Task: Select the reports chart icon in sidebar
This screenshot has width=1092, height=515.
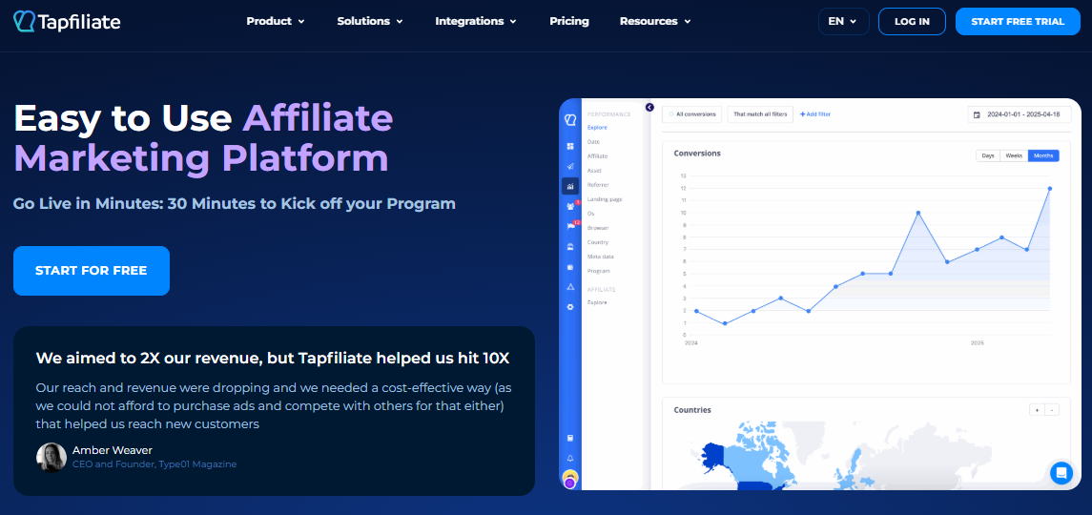Action: click(x=570, y=186)
